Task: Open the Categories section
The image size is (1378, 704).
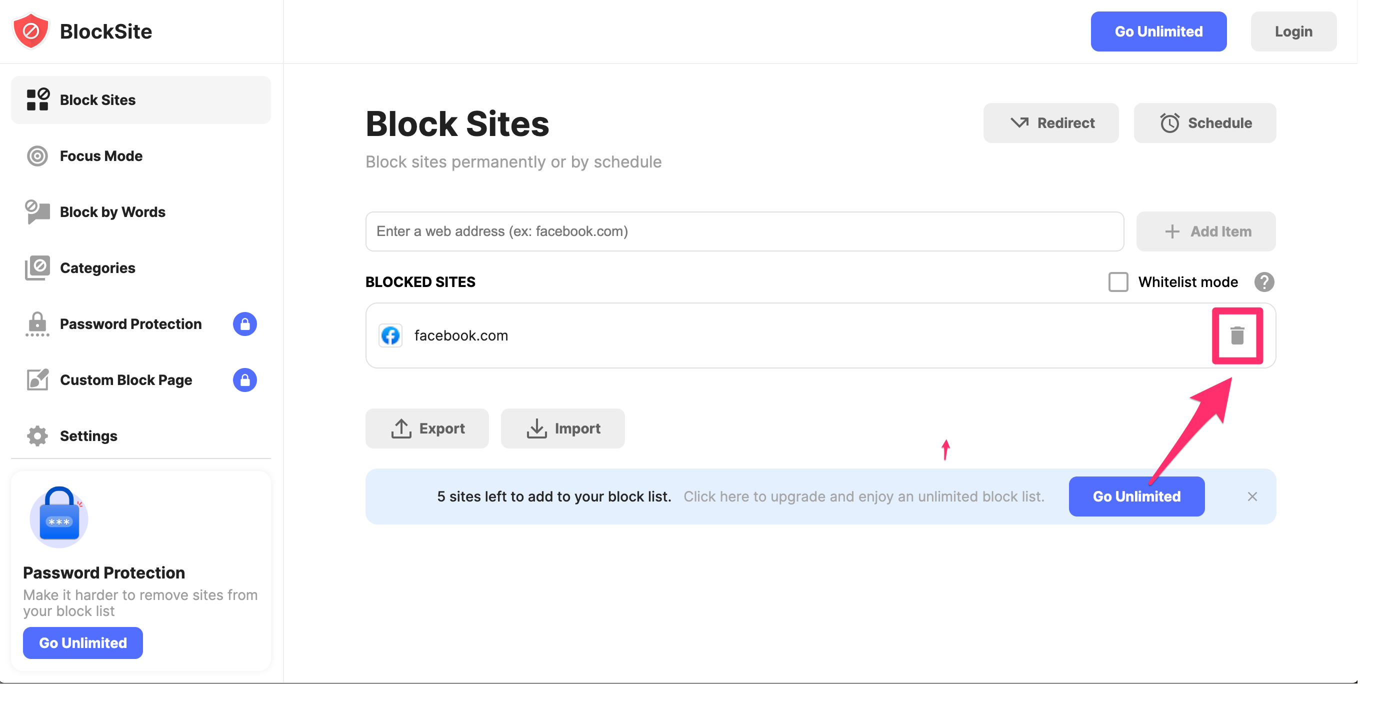Action: click(140, 267)
